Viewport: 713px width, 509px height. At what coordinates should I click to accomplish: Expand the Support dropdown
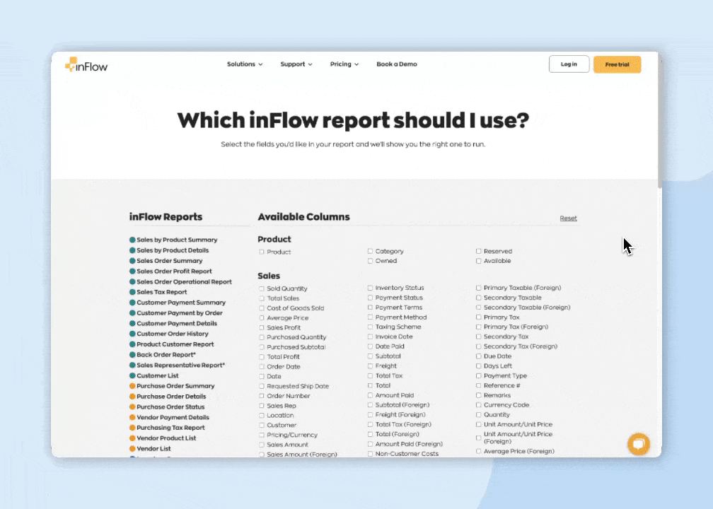coord(296,64)
